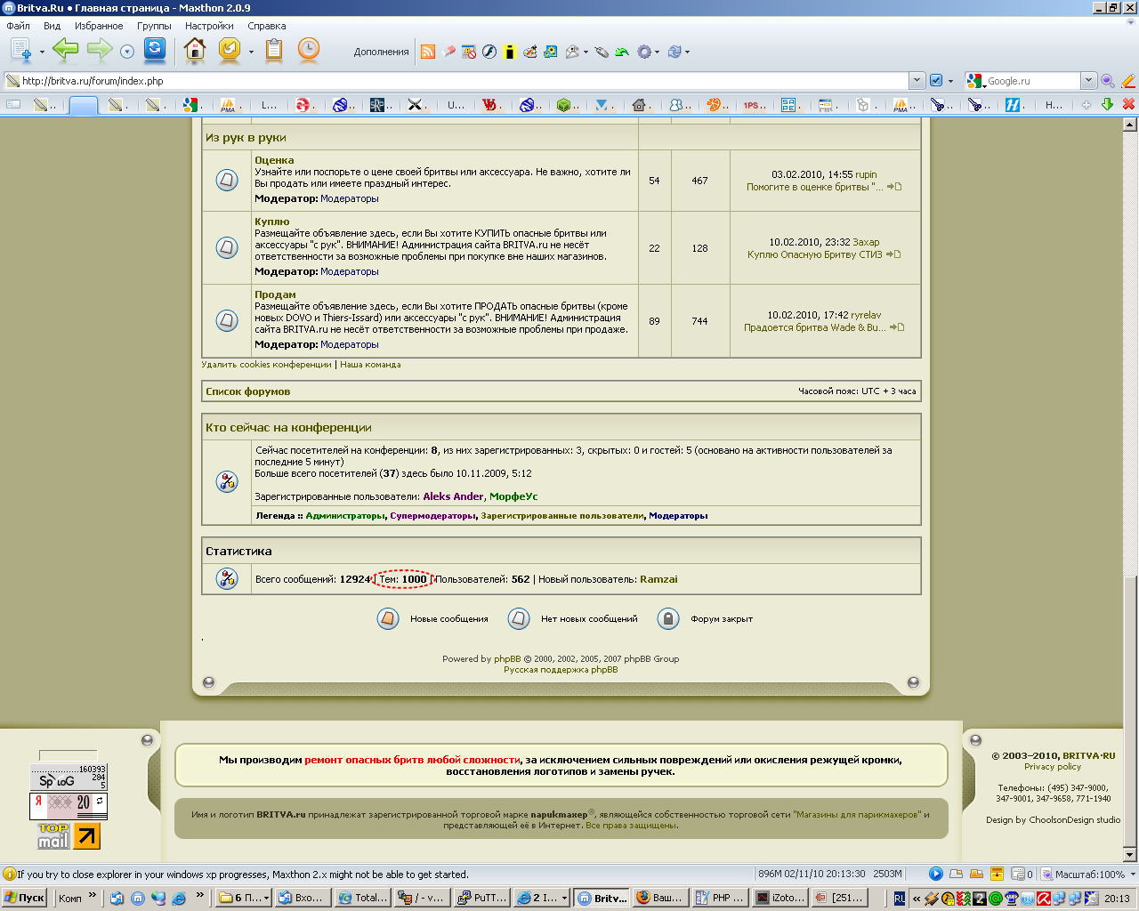
Task: Click the orange RSS feed icon
Action: [428, 52]
